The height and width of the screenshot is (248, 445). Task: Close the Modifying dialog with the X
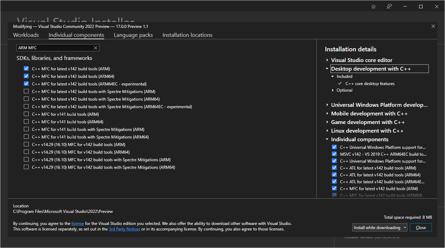(433, 26)
